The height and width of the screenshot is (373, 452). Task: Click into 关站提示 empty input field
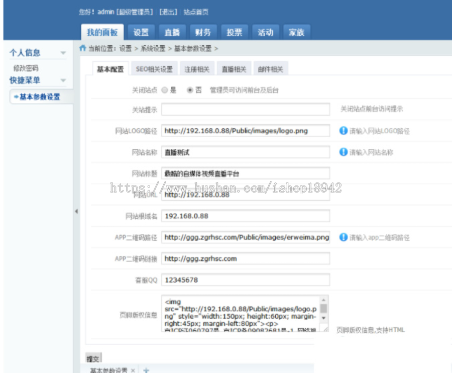tap(246, 109)
